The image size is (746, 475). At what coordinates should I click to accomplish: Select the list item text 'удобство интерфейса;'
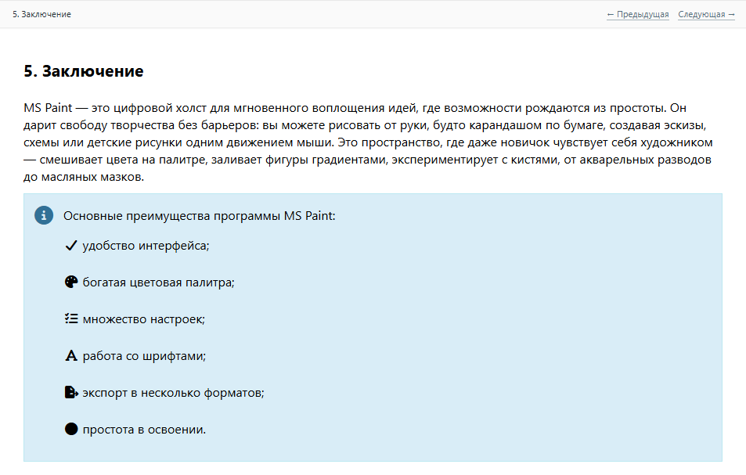pyautogui.click(x=146, y=246)
